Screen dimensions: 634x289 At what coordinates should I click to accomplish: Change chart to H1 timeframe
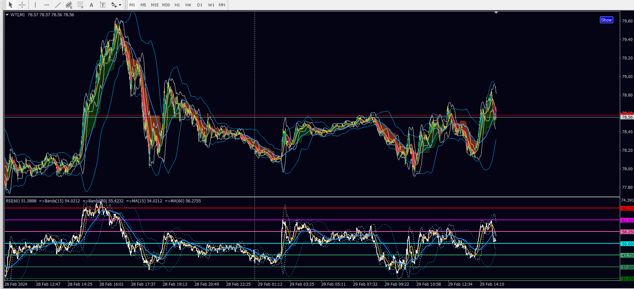click(177, 5)
